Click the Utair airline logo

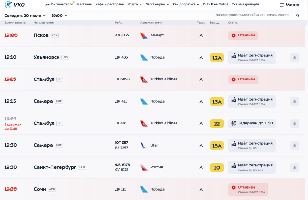(144, 145)
